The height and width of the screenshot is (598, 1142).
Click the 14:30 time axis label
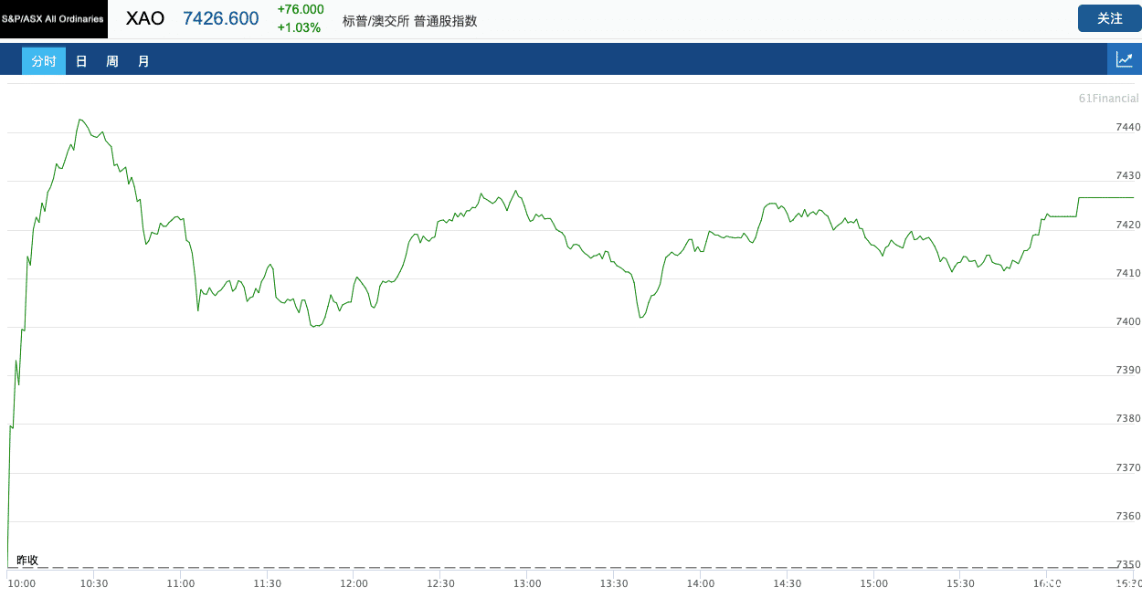tap(788, 583)
